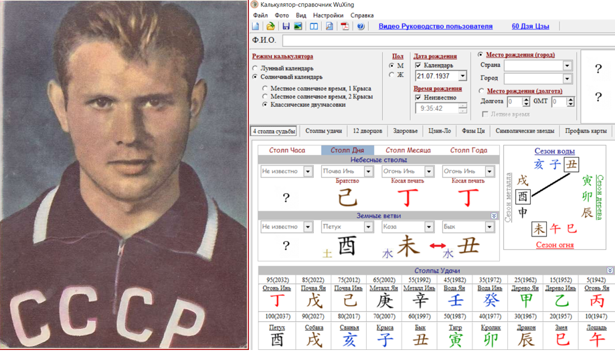This screenshot has height=352, width=615.
Task: Open the Фото menu
Action: point(282,15)
